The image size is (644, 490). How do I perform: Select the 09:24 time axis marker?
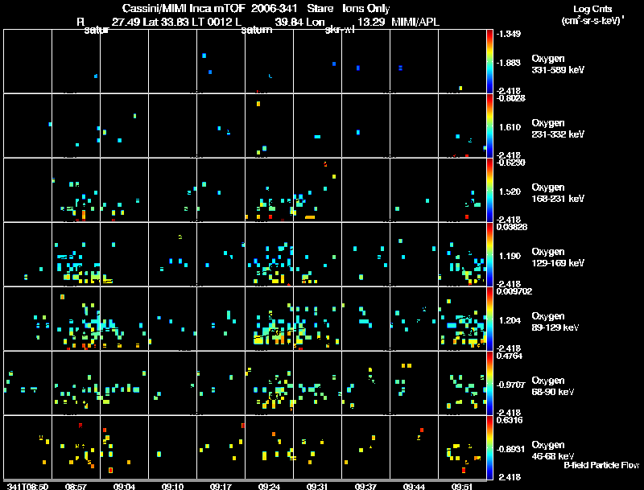point(269,486)
